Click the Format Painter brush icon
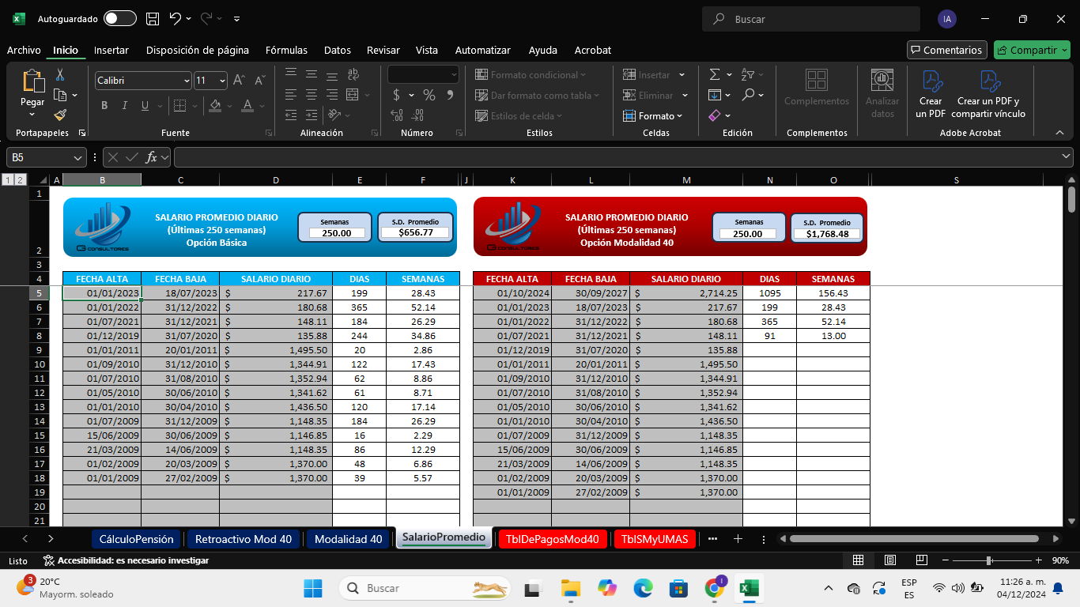Viewport: 1080px width, 607px height. point(60,115)
